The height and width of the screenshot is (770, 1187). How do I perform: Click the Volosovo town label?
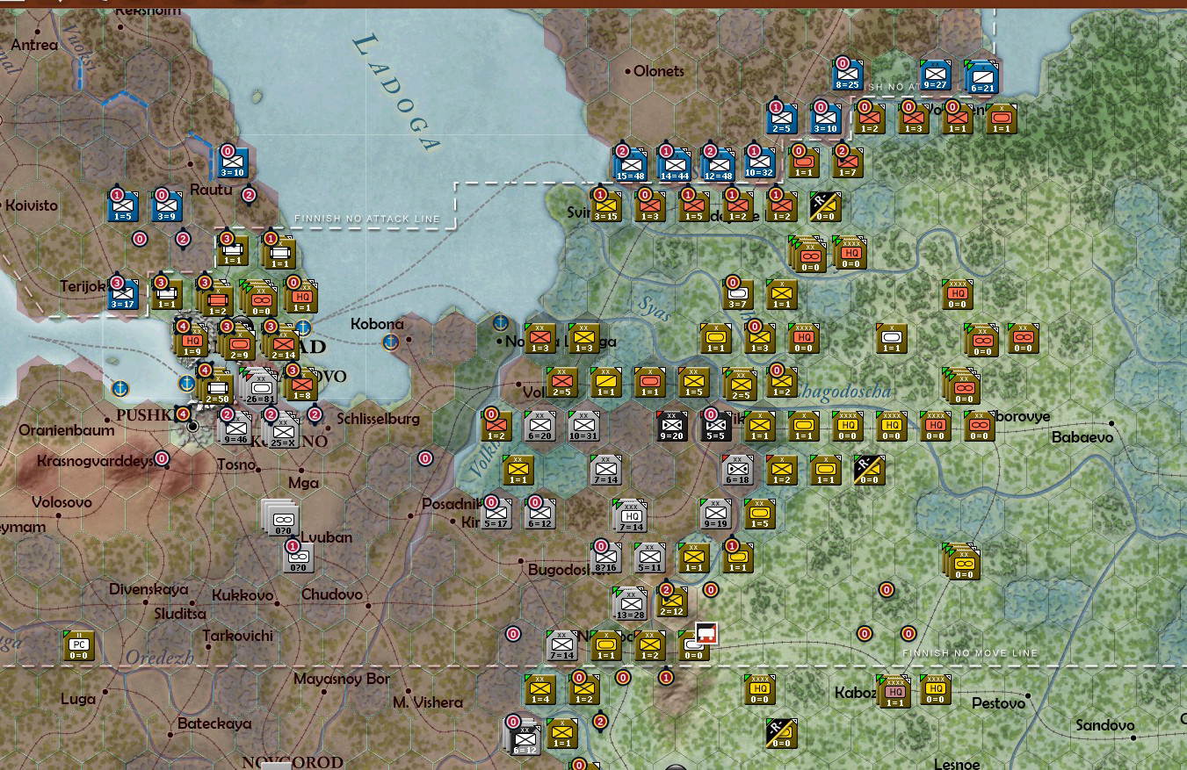pos(62,502)
